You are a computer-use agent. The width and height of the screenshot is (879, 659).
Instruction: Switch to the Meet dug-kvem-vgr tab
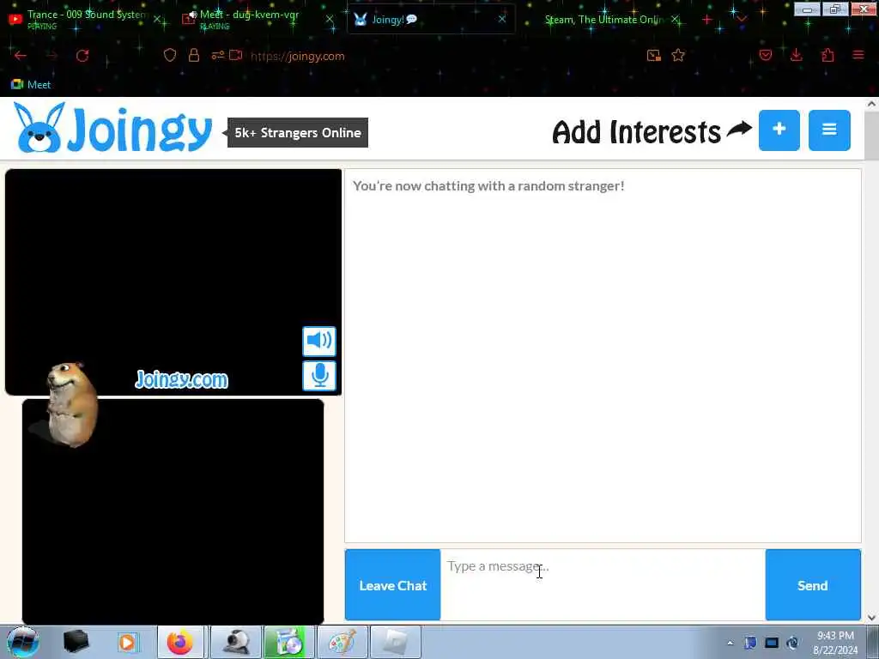(x=250, y=19)
